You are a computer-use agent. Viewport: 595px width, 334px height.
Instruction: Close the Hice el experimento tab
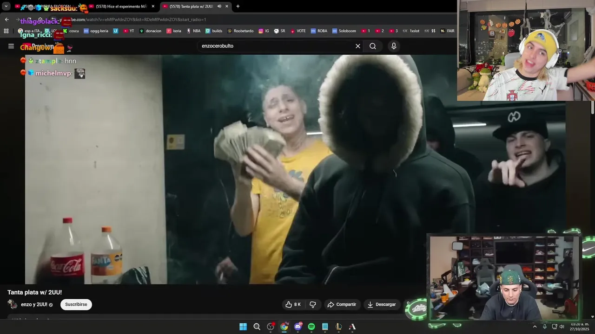click(x=153, y=6)
